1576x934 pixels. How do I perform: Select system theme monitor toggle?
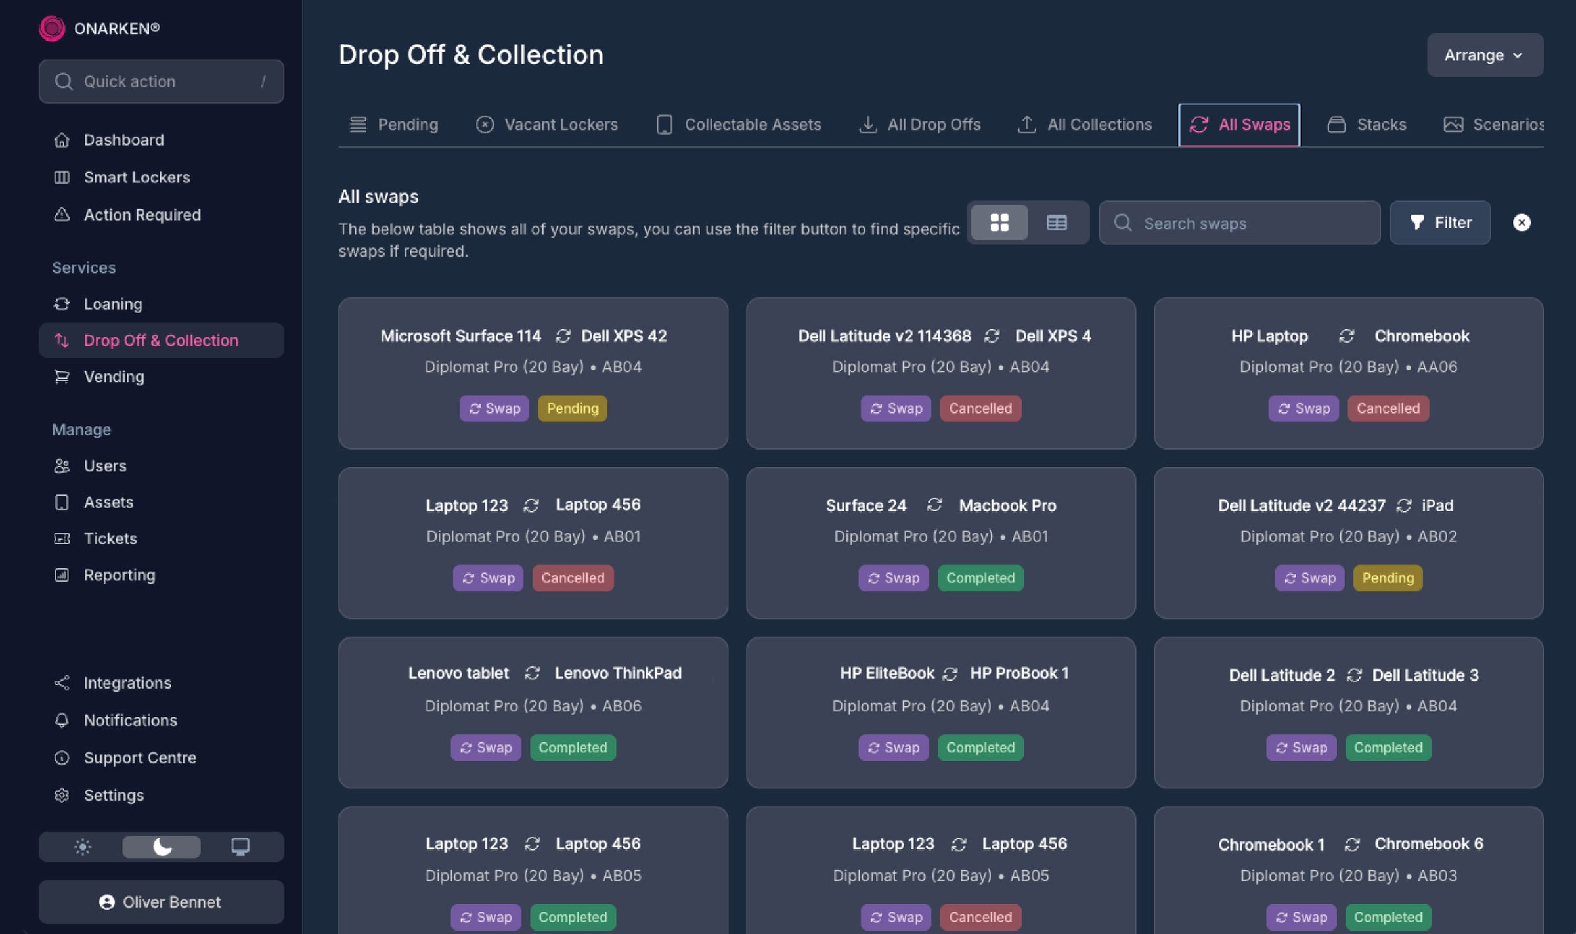pos(240,847)
